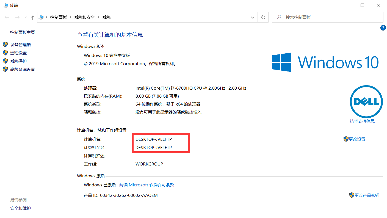Click the 搜索控制面板 search box
The height and width of the screenshot is (218, 387).
point(327,17)
